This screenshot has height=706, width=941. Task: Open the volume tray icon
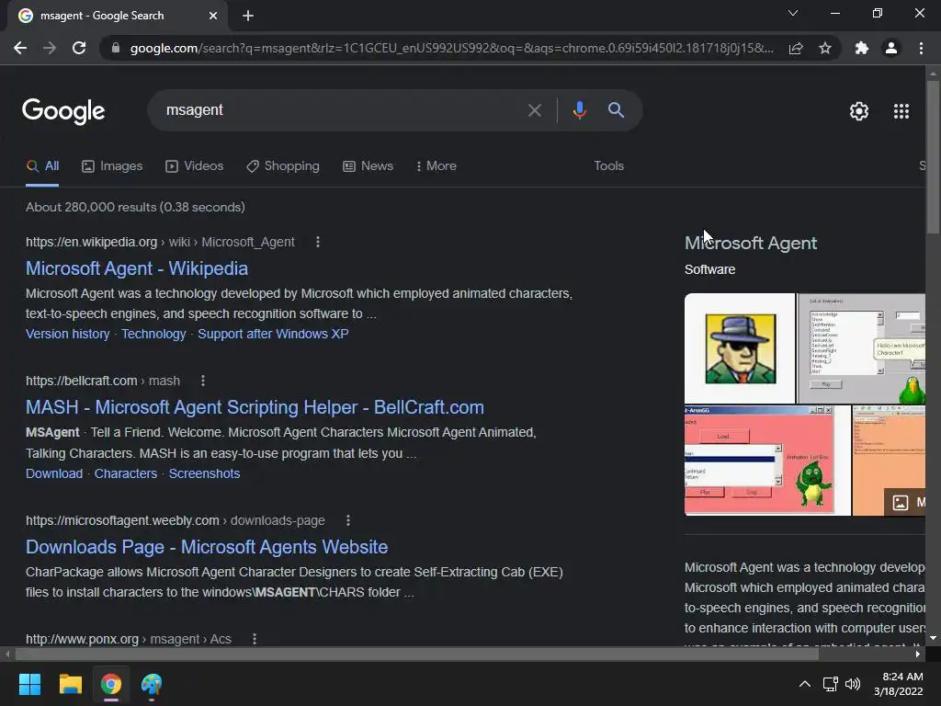point(852,684)
